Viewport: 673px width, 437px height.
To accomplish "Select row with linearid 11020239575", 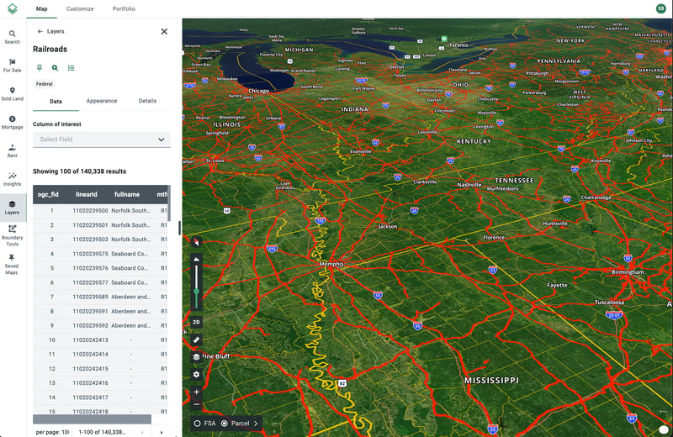I will click(100, 254).
